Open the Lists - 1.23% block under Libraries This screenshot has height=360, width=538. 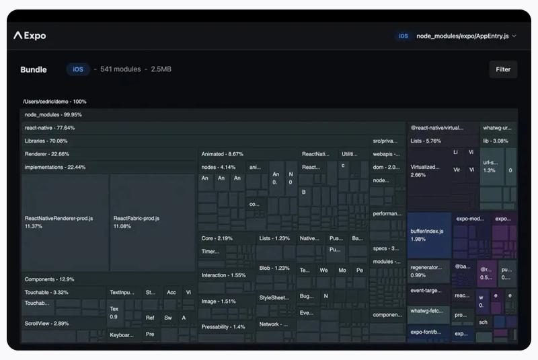click(x=276, y=238)
